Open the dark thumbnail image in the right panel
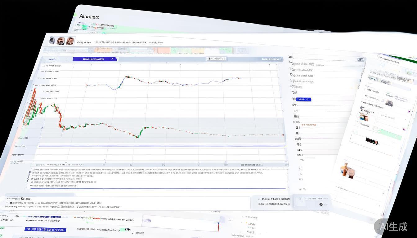The image size is (417, 238). coord(371,141)
